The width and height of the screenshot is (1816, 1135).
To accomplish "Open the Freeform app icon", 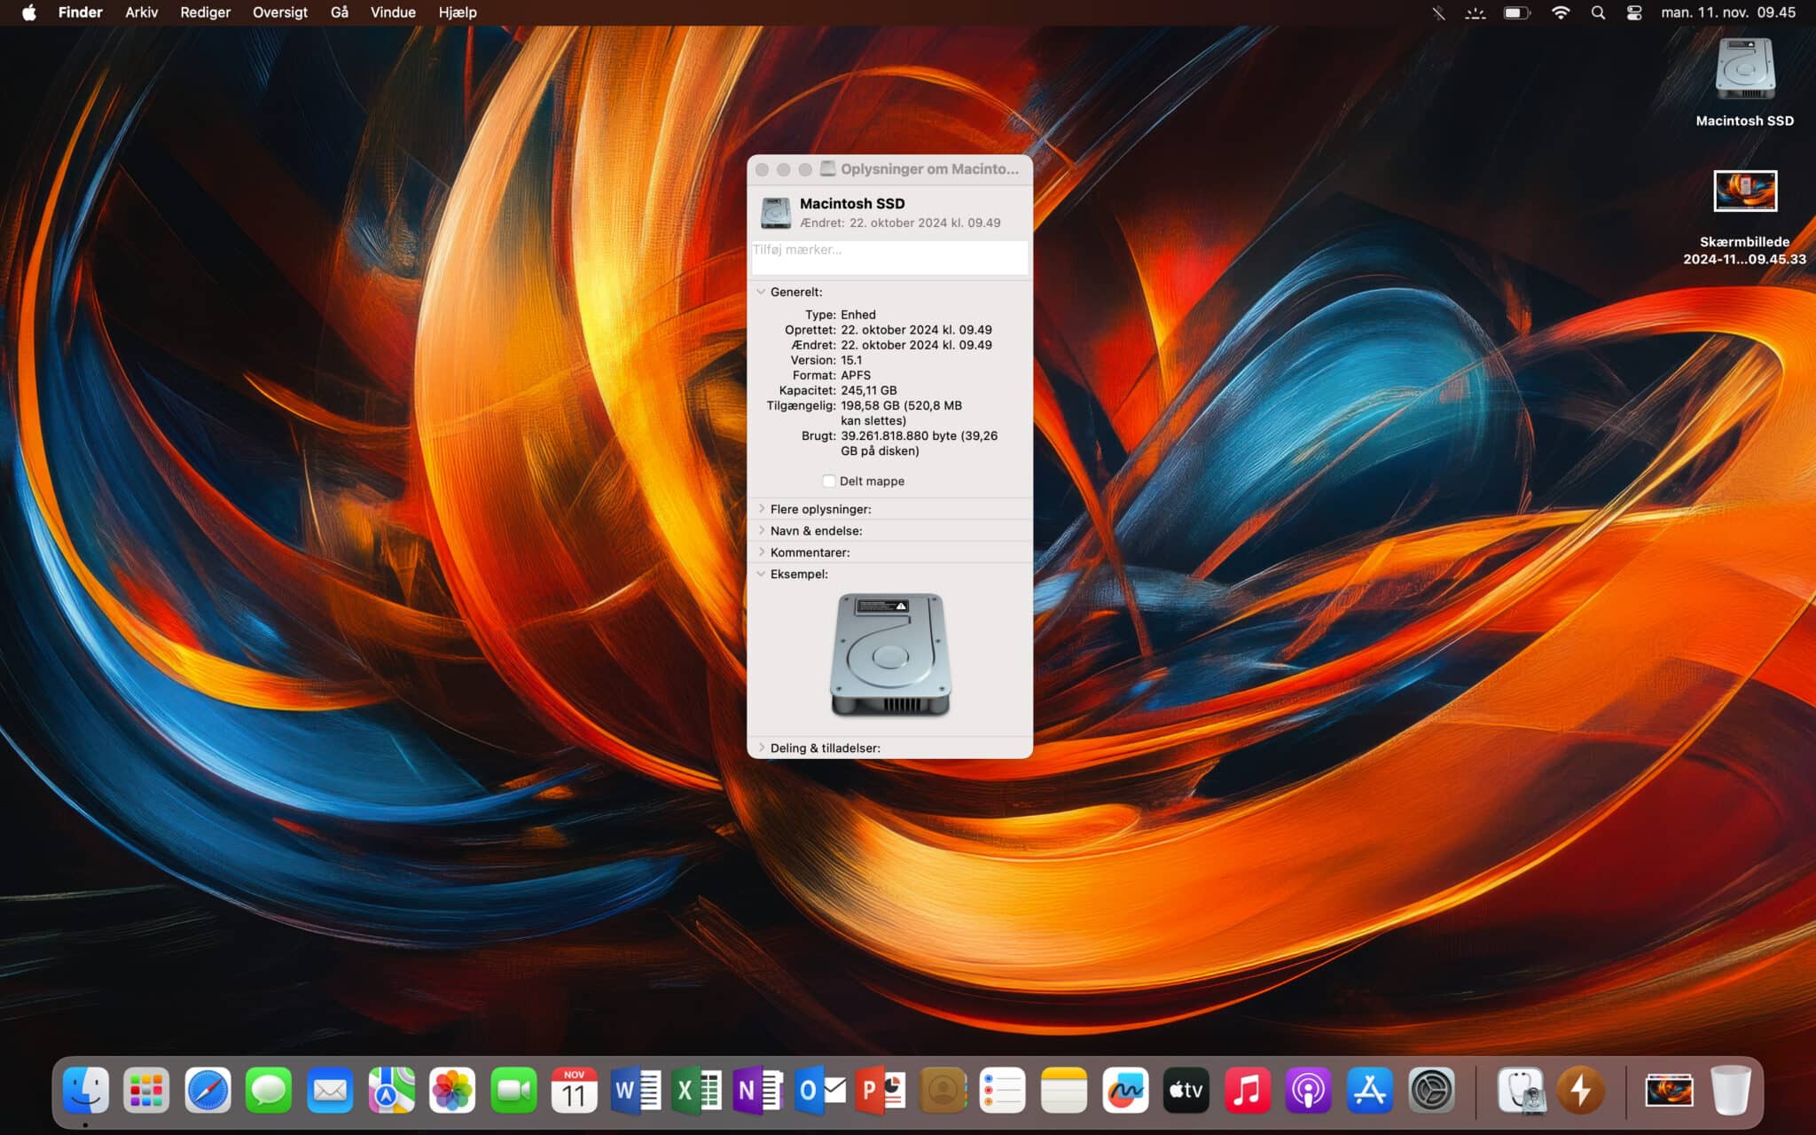I will (1125, 1091).
